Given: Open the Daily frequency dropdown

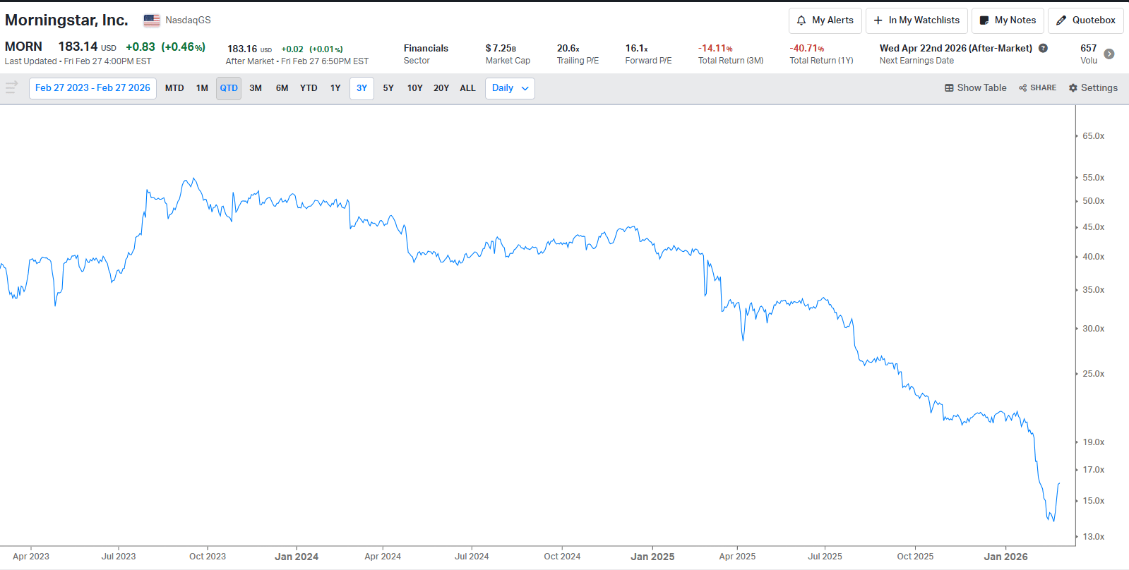Looking at the screenshot, I should tap(510, 88).
